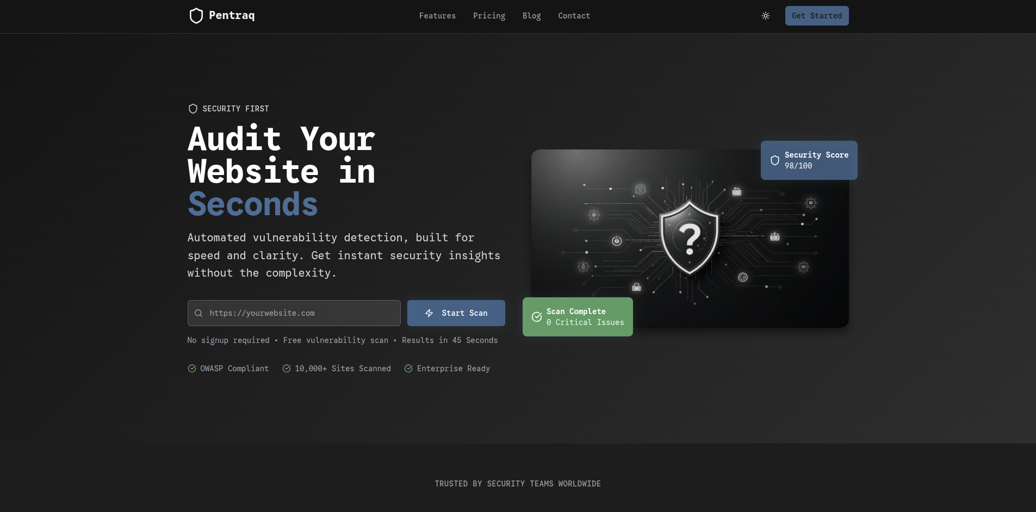Click the lightning bolt icon on Start Scan
The image size is (1036, 512).
tap(429, 313)
